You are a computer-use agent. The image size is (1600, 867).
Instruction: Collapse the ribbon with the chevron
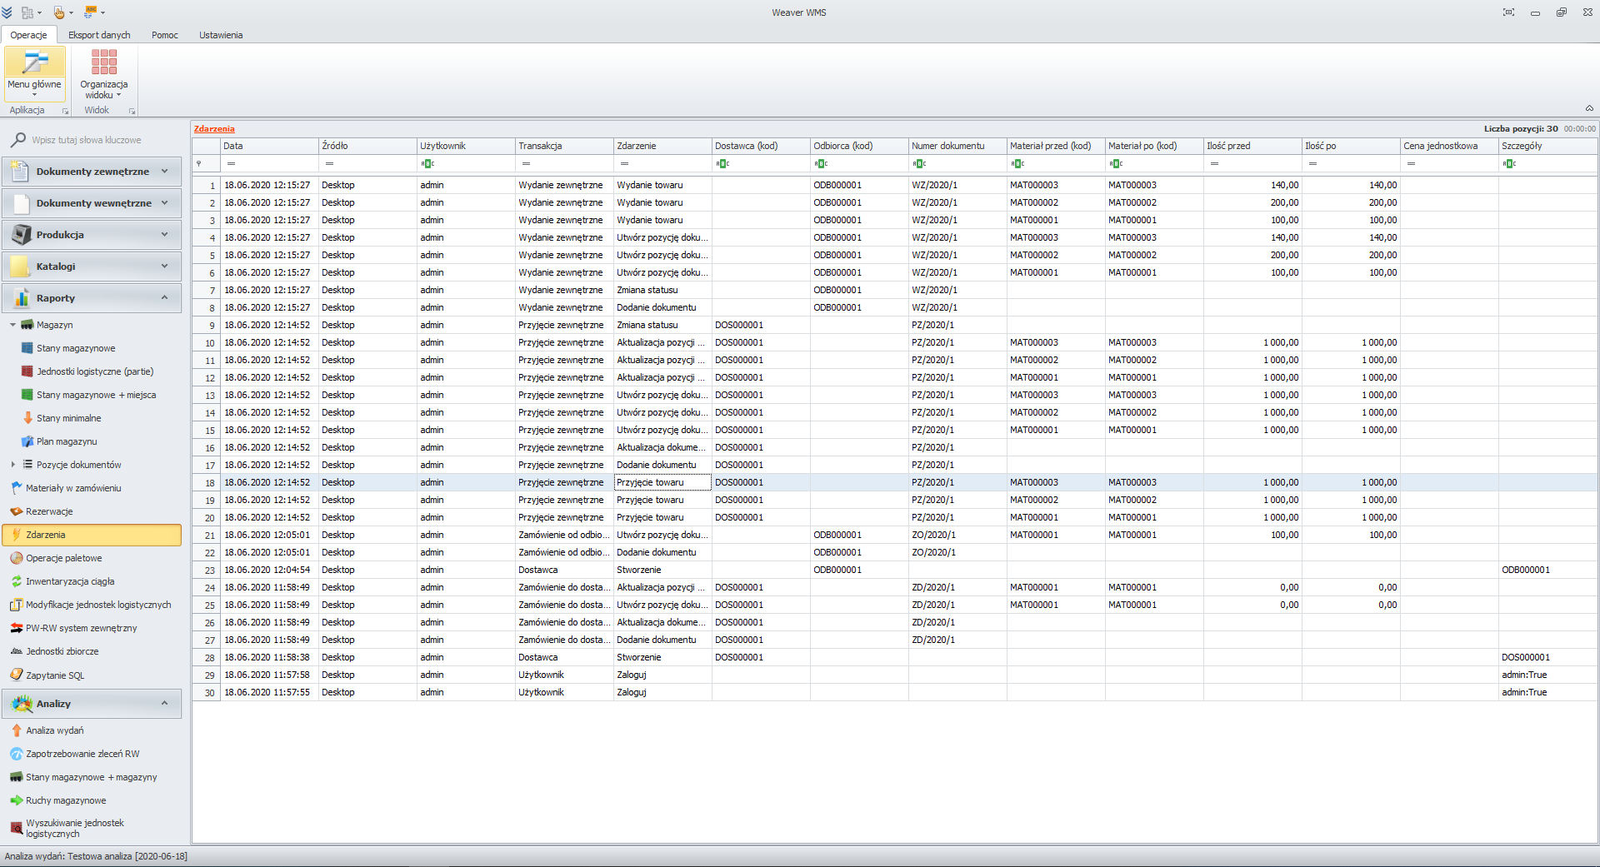tap(1590, 108)
